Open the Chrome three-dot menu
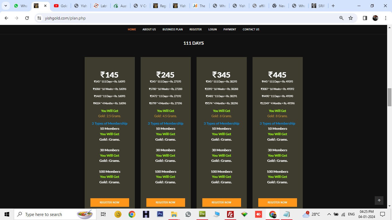Viewport: 392px width, 220px height. (385, 18)
